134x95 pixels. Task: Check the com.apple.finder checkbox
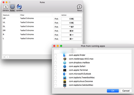55,55
